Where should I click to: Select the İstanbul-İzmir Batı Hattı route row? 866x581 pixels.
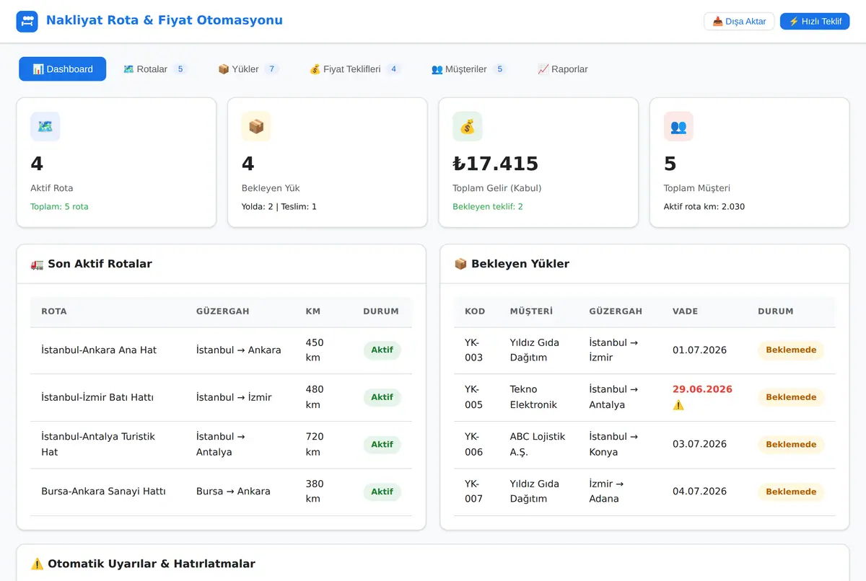[x=222, y=397]
